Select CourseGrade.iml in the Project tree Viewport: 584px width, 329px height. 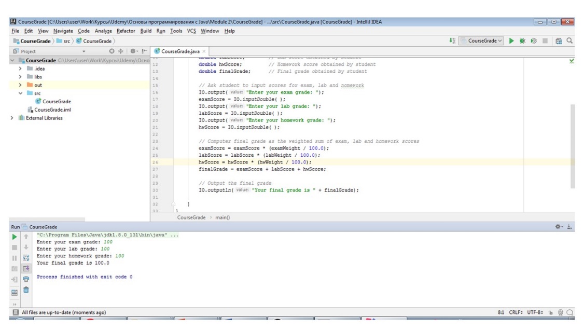click(52, 110)
